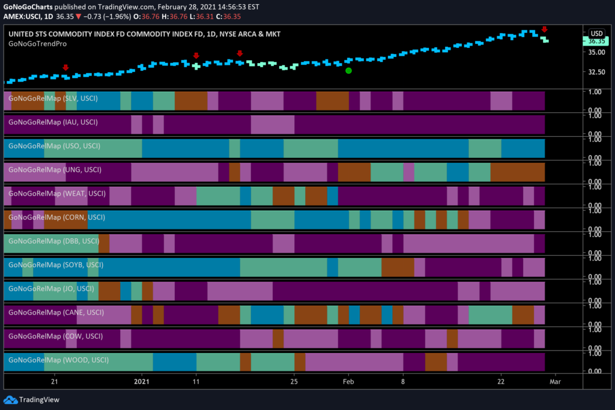The height and width of the screenshot is (410, 615).
Task: Select GoNoGoRelMap (JO, USCI) label
Action: [x=51, y=289]
